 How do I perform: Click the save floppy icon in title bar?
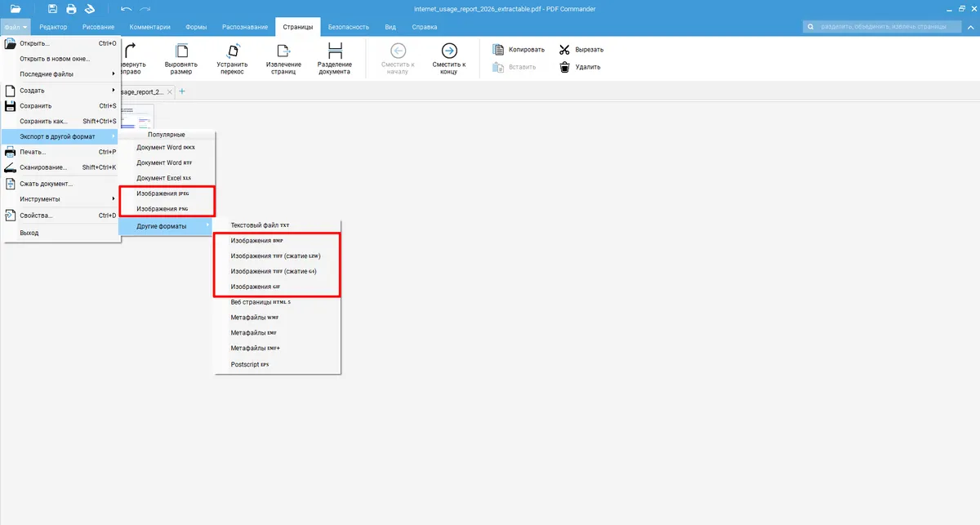52,9
